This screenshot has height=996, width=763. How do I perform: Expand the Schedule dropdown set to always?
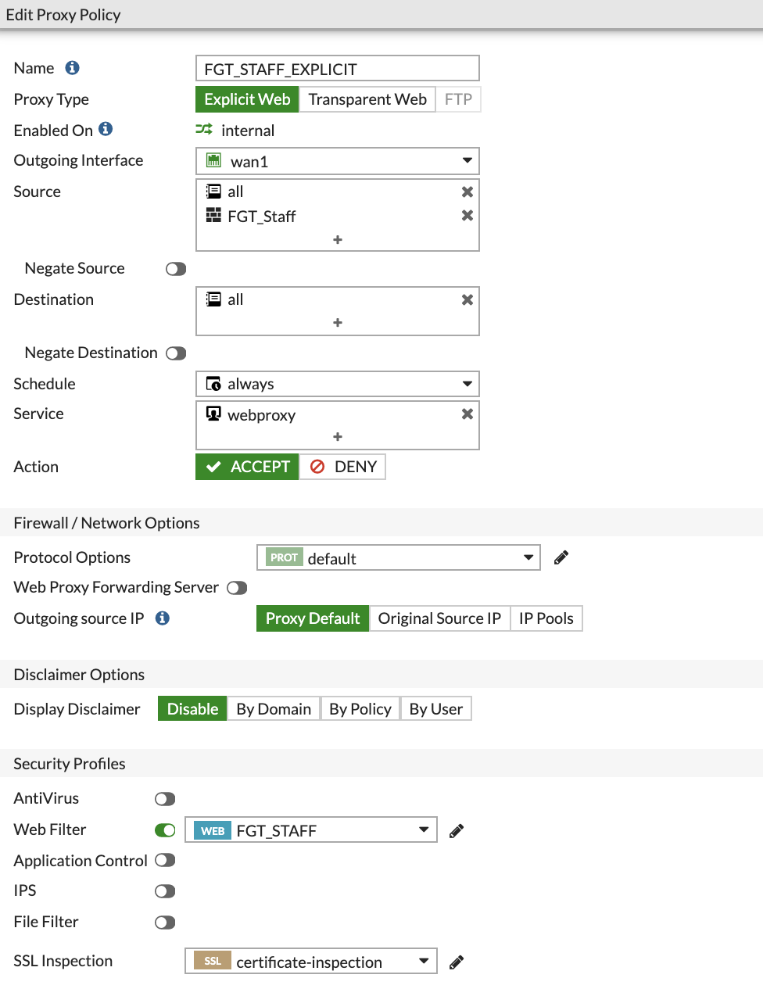[x=467, y=383]
